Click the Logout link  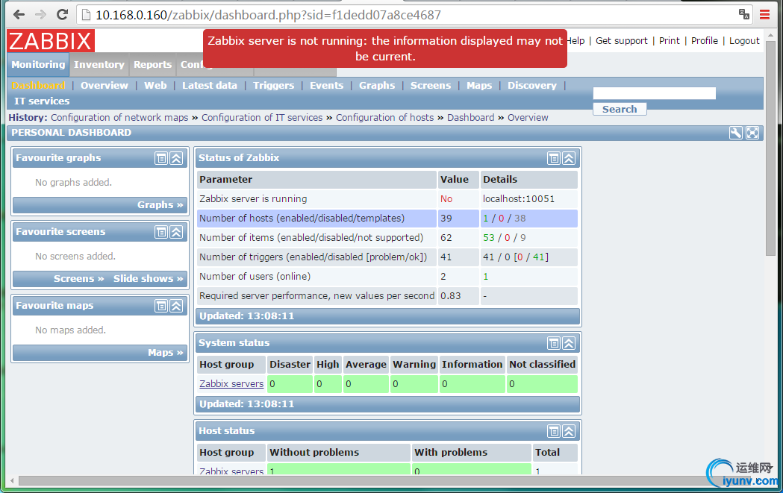tap(744, 41)
